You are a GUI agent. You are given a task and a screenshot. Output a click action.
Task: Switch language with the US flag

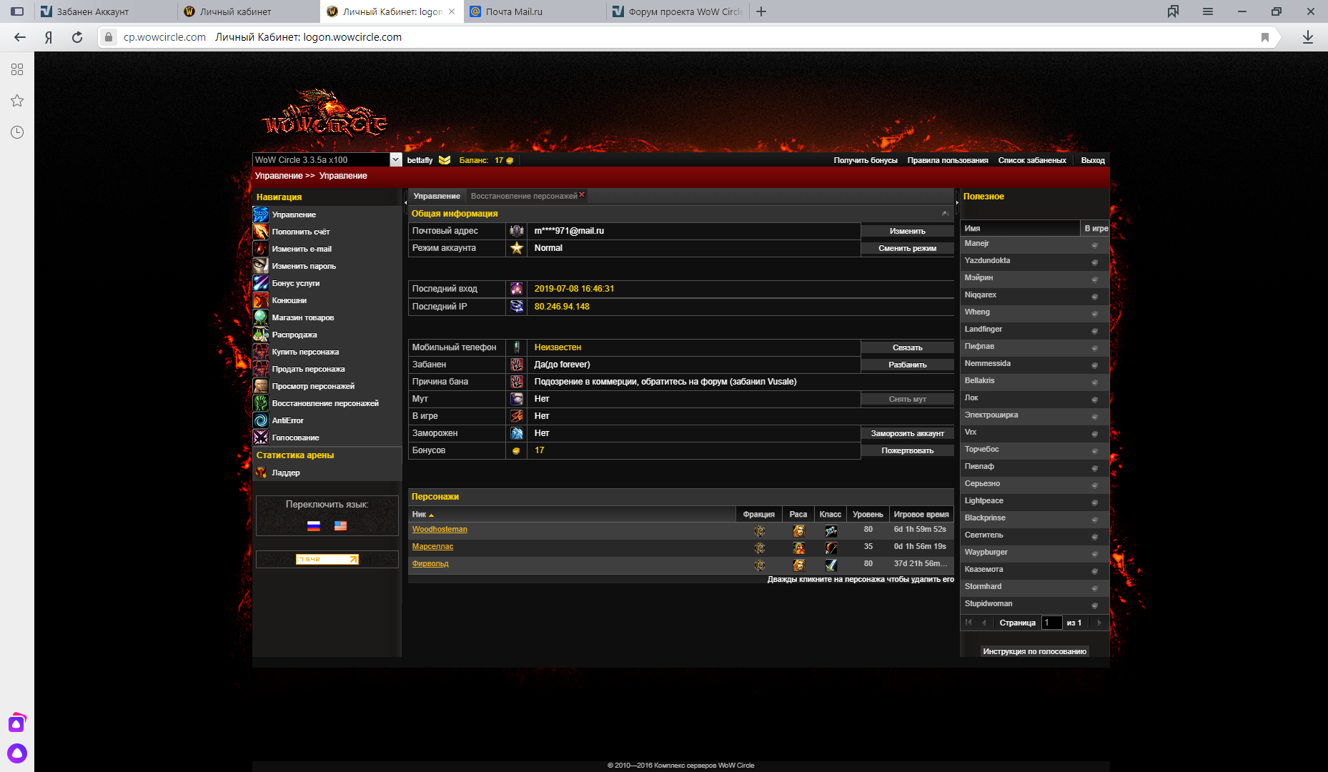click(340, 526)
